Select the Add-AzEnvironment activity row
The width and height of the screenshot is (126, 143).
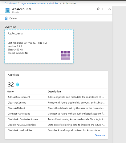[56, 97]
